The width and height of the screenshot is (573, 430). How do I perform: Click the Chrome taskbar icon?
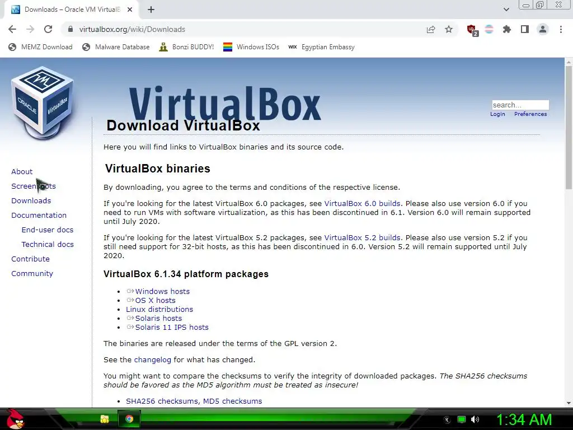tap(129, 419)
